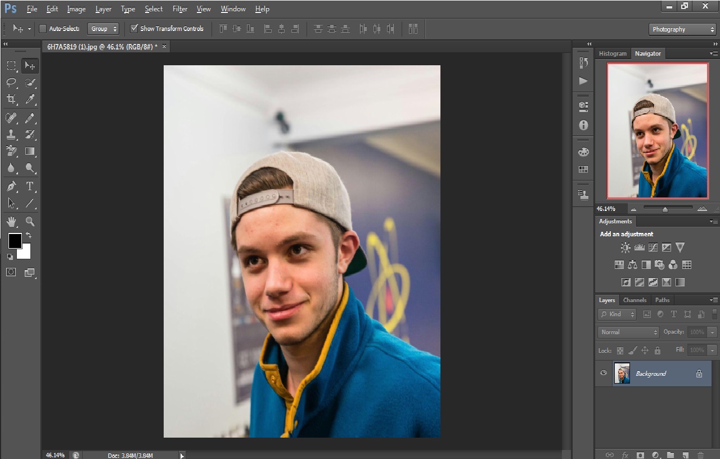
Task: Toggle the Auto-Select checkbox
Action: click(x=43, y=29)
